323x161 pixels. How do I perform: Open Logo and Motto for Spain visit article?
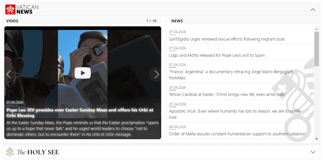click(x=217, y=56)
